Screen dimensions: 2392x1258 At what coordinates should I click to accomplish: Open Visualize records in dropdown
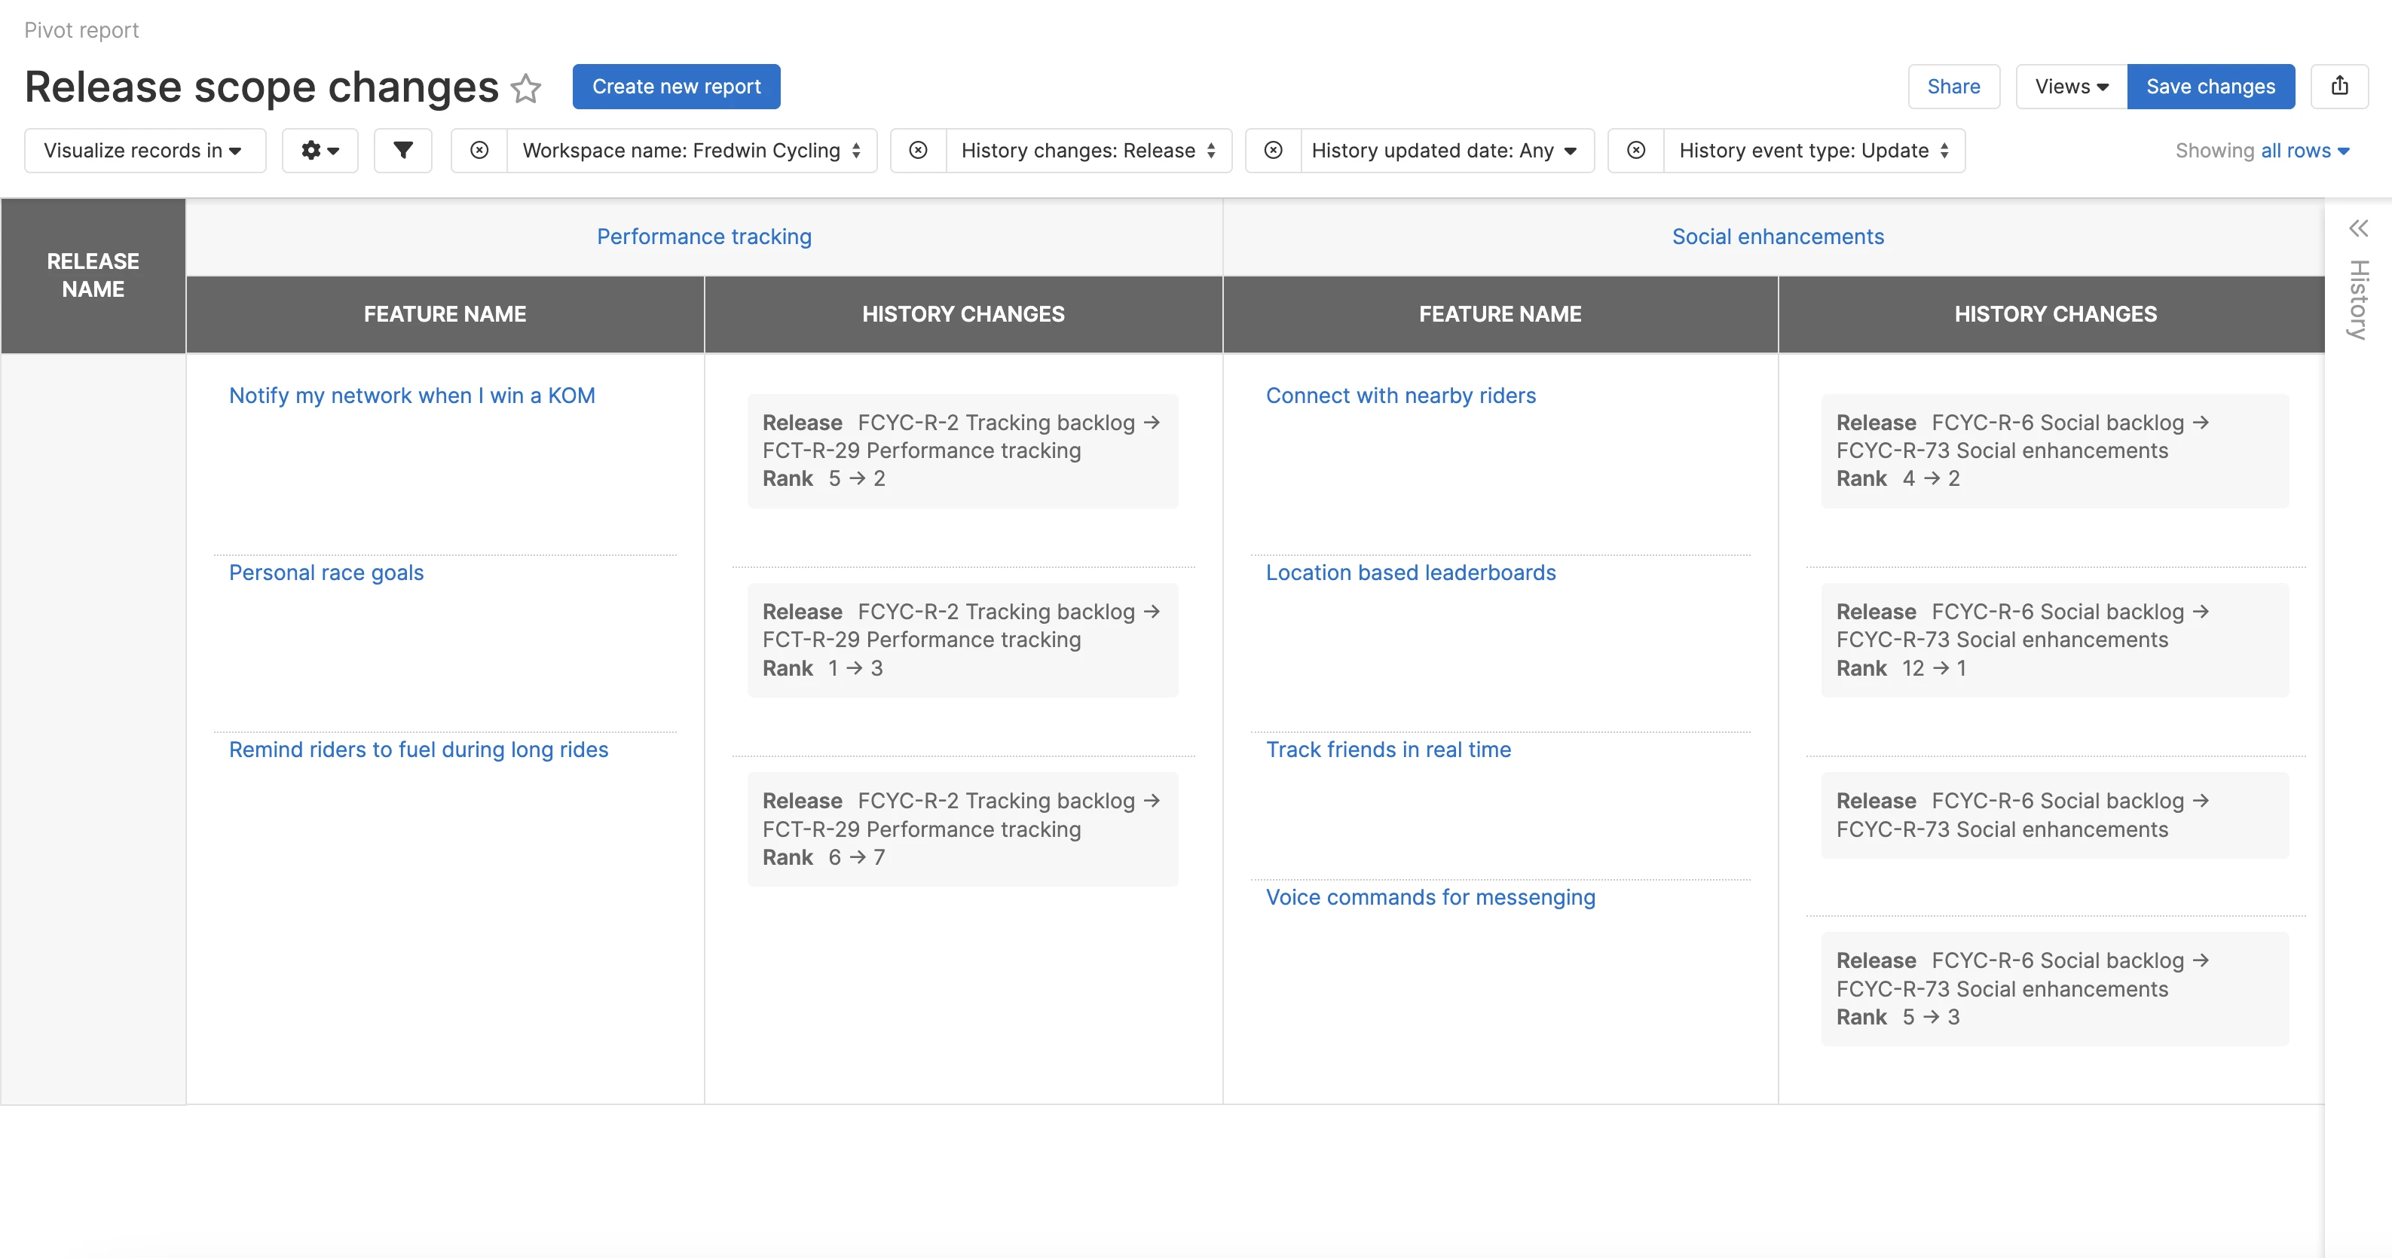tap(144, 151)
